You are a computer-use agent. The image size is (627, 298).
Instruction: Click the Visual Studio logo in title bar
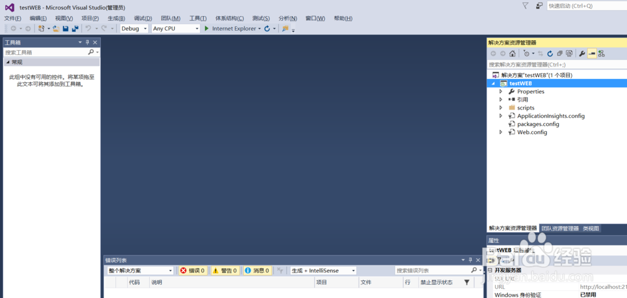pos(10,7)
